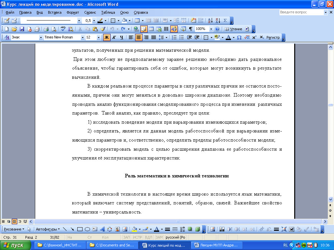
Task: Open the equation editor square root icon
Action: pyautogui.click(x=247, y=37)
